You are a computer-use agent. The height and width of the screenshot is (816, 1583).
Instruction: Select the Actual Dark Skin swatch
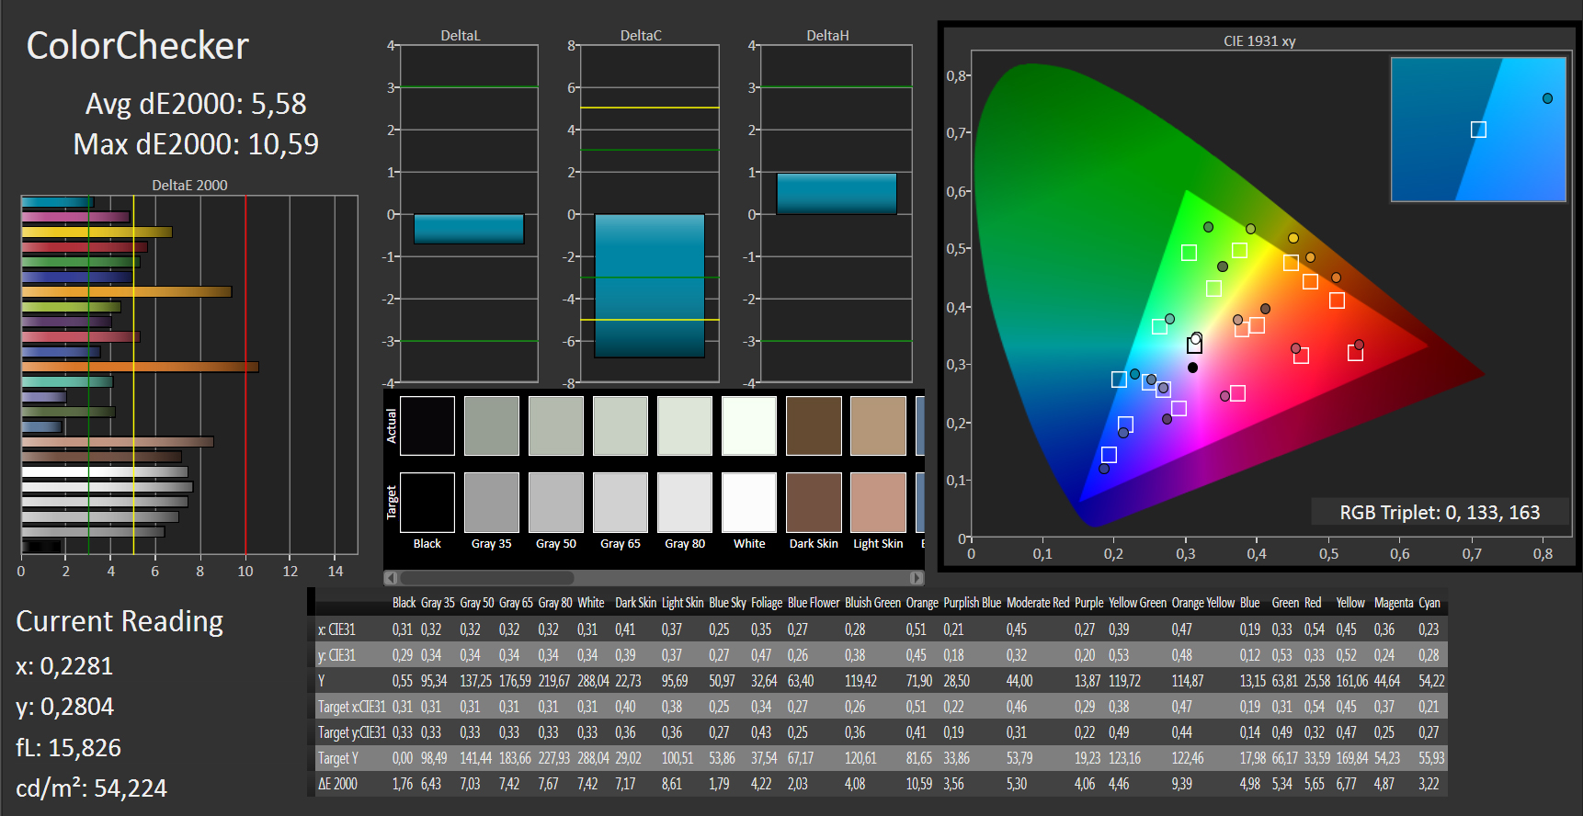tap(814, 425)
